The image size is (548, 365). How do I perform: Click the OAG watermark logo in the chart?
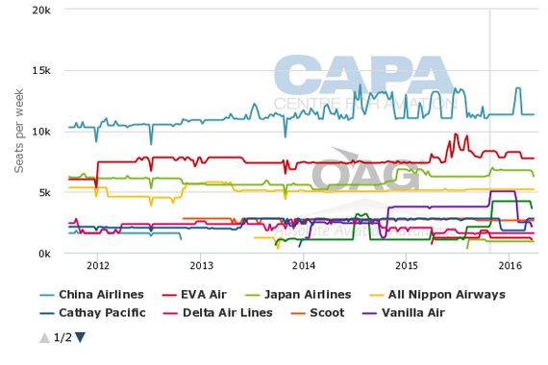(366, 171)
